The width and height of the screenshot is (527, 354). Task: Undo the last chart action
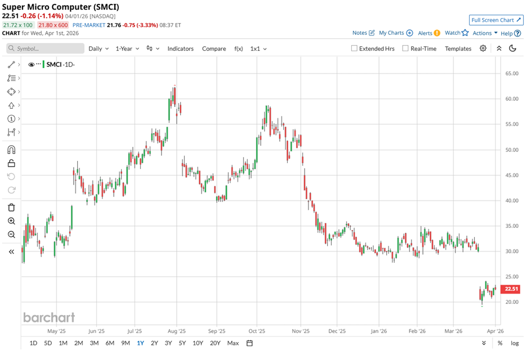(x=11, y=177)
